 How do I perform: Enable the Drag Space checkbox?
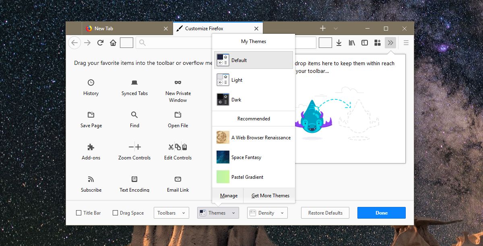point(115,213)
